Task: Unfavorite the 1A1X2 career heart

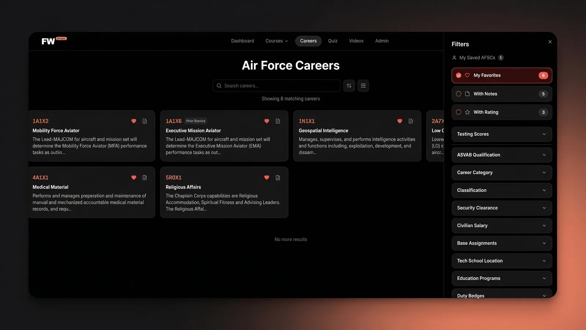Action: pyautogui.click(x=134, y=121)
